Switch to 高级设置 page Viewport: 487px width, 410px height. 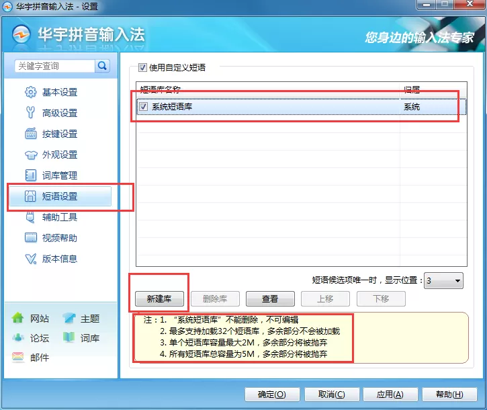[x=60, y=113]
